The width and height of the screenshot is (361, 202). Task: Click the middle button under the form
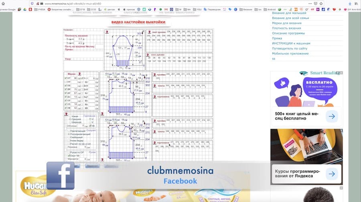92,166
